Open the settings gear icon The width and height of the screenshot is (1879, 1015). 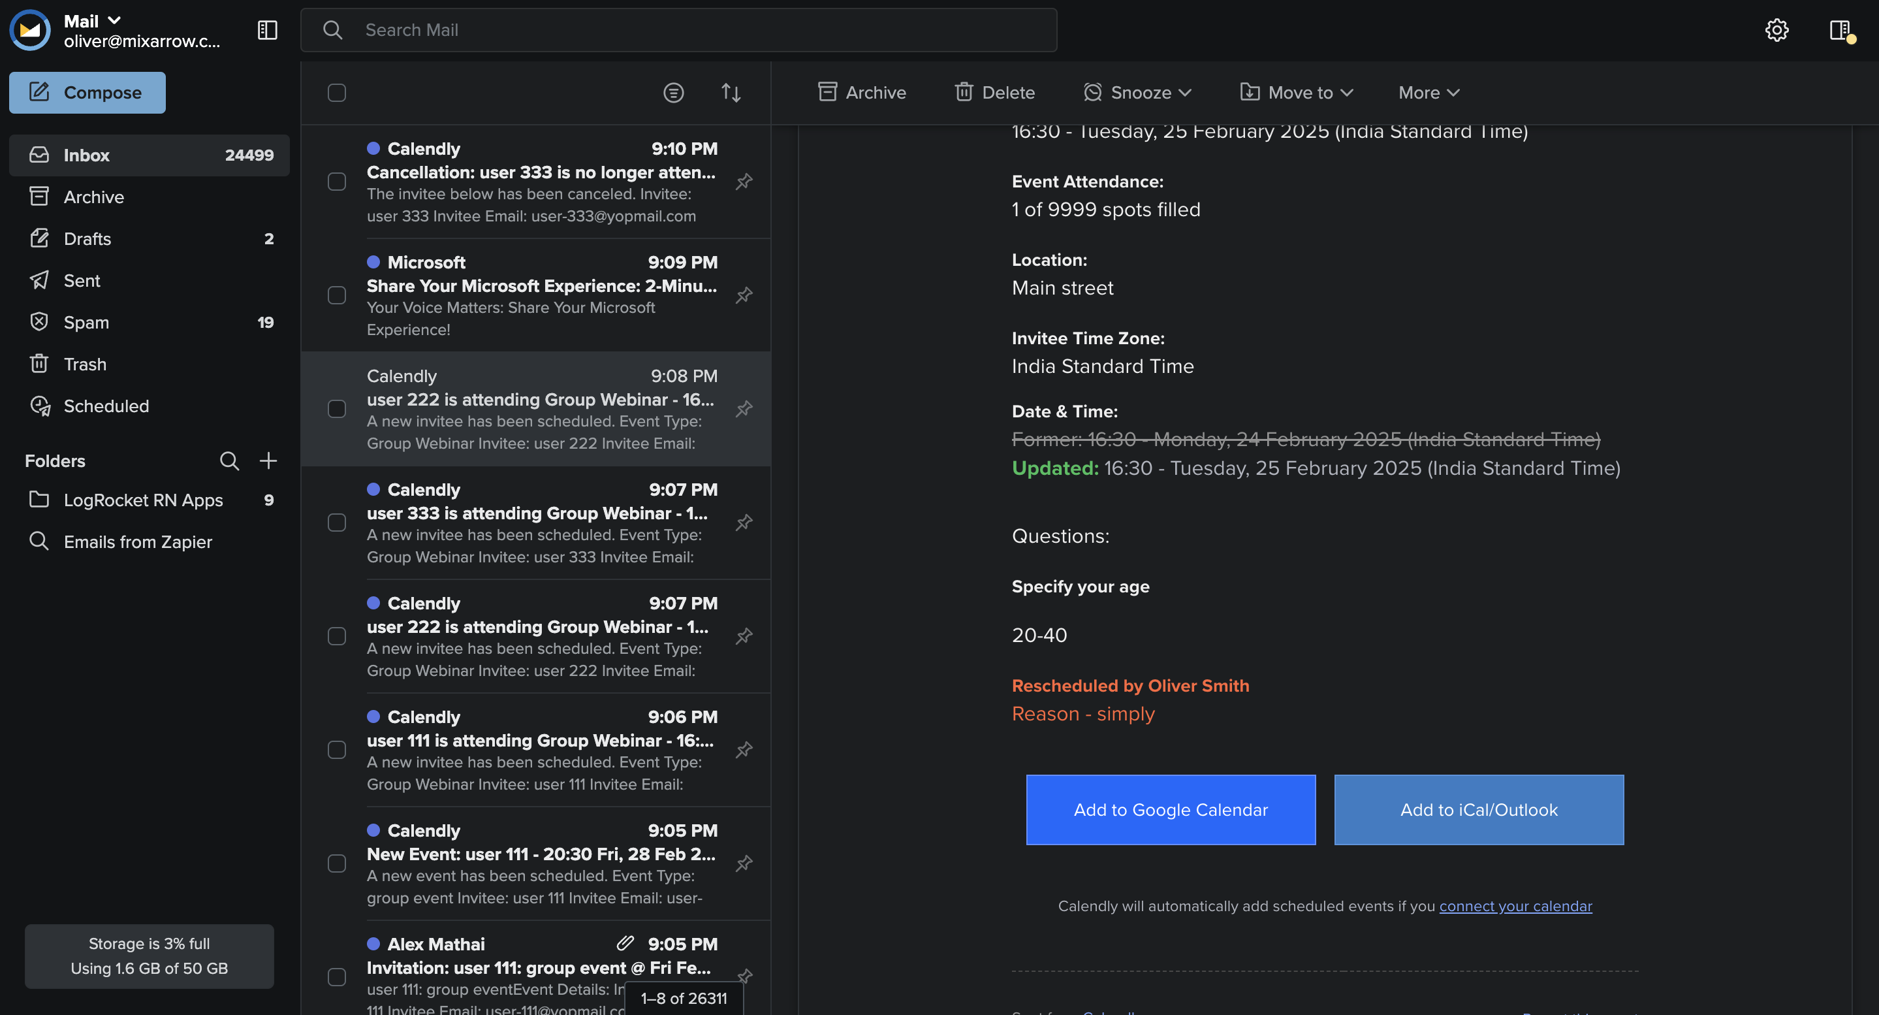[x=1777, y=30]
